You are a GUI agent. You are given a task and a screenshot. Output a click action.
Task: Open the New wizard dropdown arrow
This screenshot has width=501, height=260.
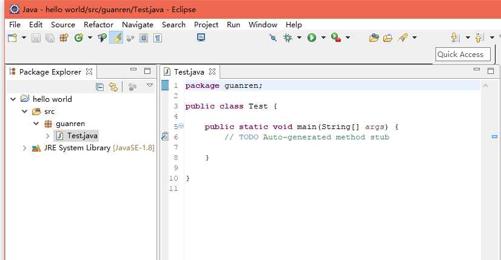pyautogui.click(x=24, y=38)
